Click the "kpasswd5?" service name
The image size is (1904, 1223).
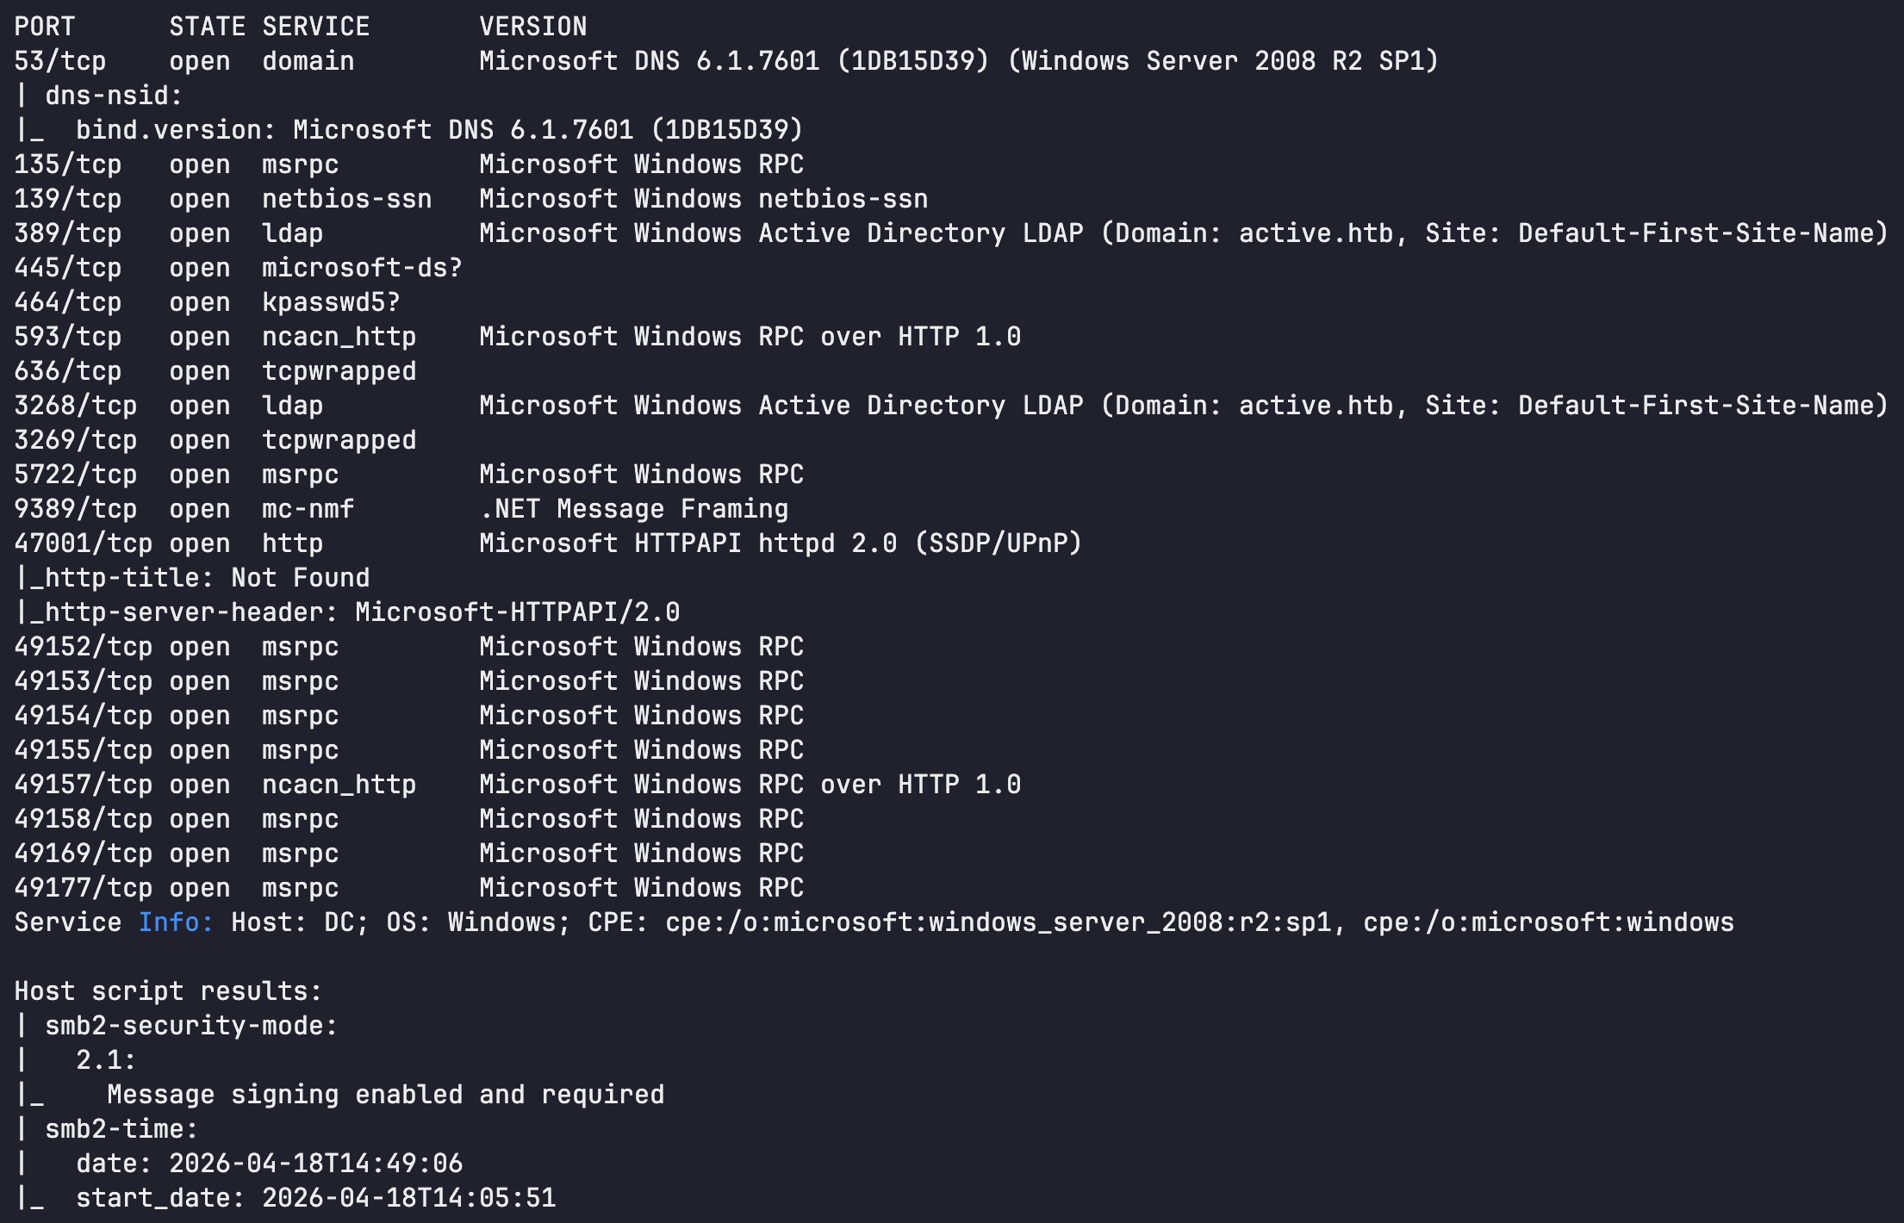tap(331, 302)
